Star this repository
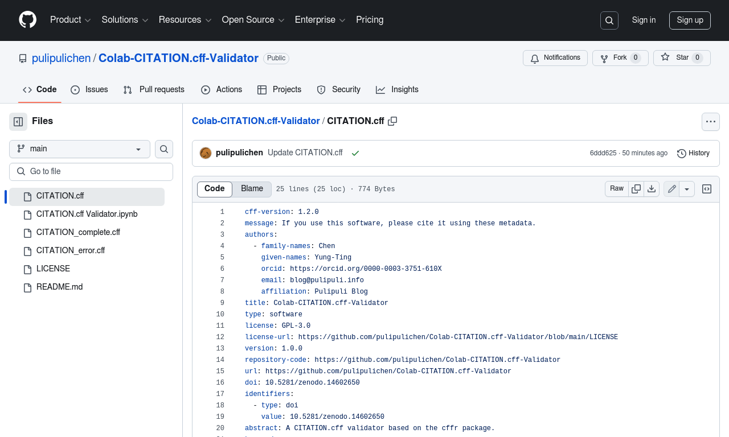Screen dimensions: 729x437 click(682, 58)
